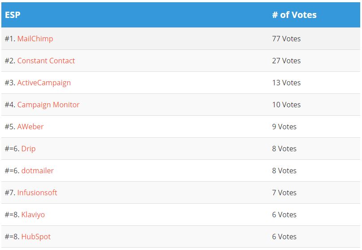Click the ESP column header
Image resolution: width=362 pixels, height=250 pixels.
tap(13, 15)
